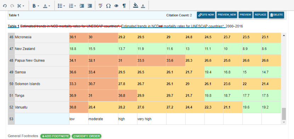Click New Zealand value 18.8
Viewport: 294px width, 139px height.
(79, 49)
